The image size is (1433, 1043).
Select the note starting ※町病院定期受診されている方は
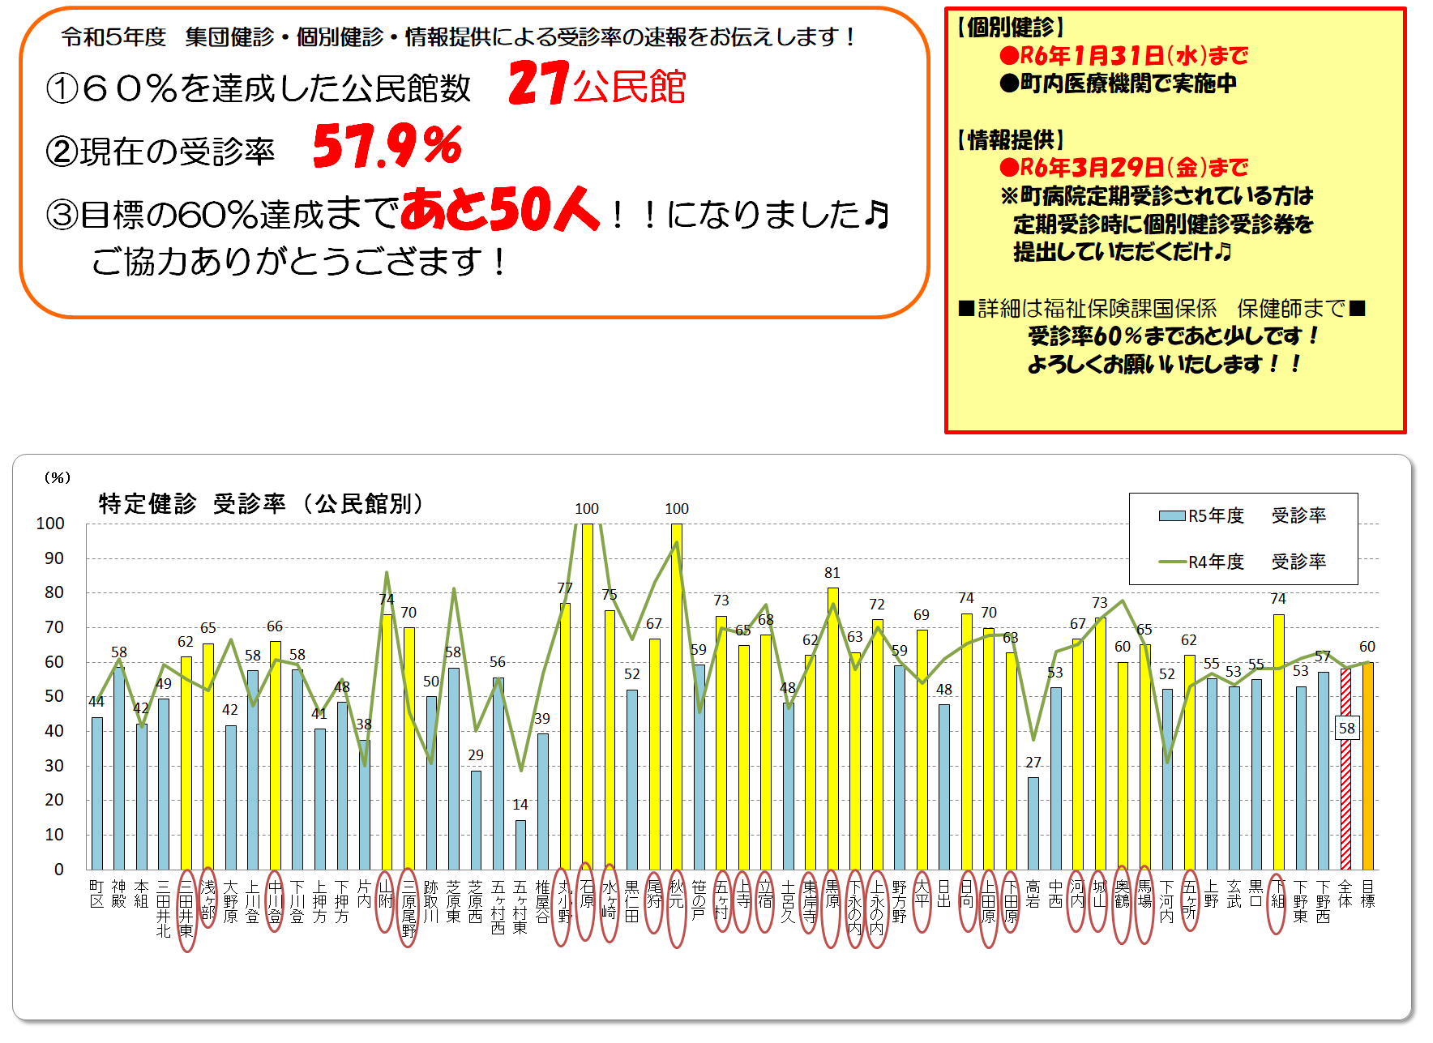click(x=1157, y=195)
